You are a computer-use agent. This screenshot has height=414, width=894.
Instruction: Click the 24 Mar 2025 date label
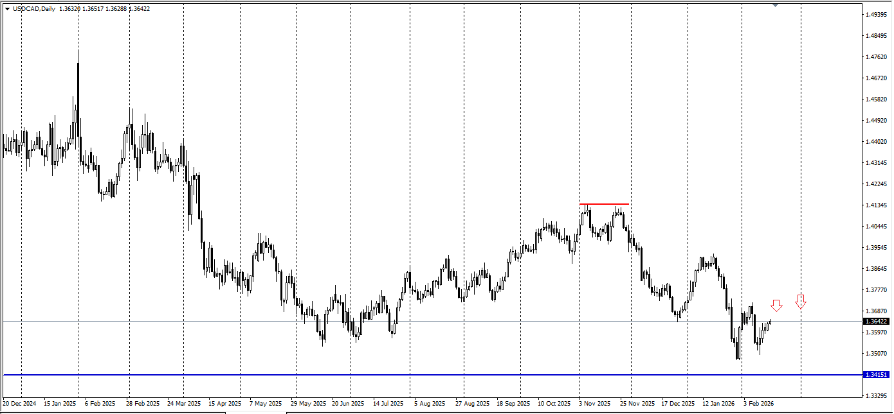click(x=184, y=404)
